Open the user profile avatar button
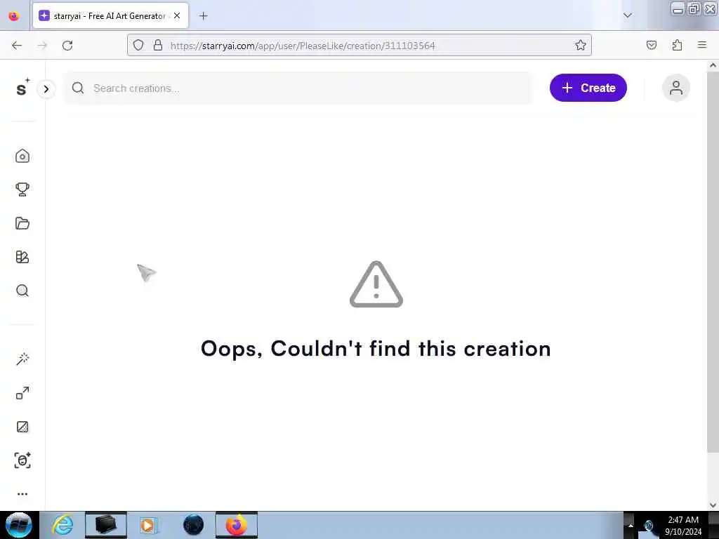719x539 pixels. click(x=675, y=88)
